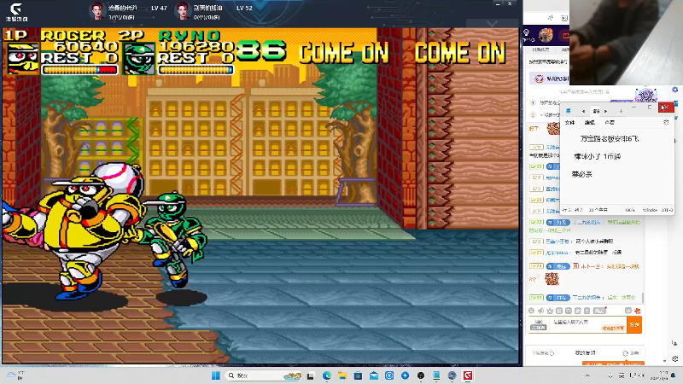The width and height of the screenshot is (683, 384).
Task: Click the Windows line-ending status in Notepad
Action: point(650,210)
